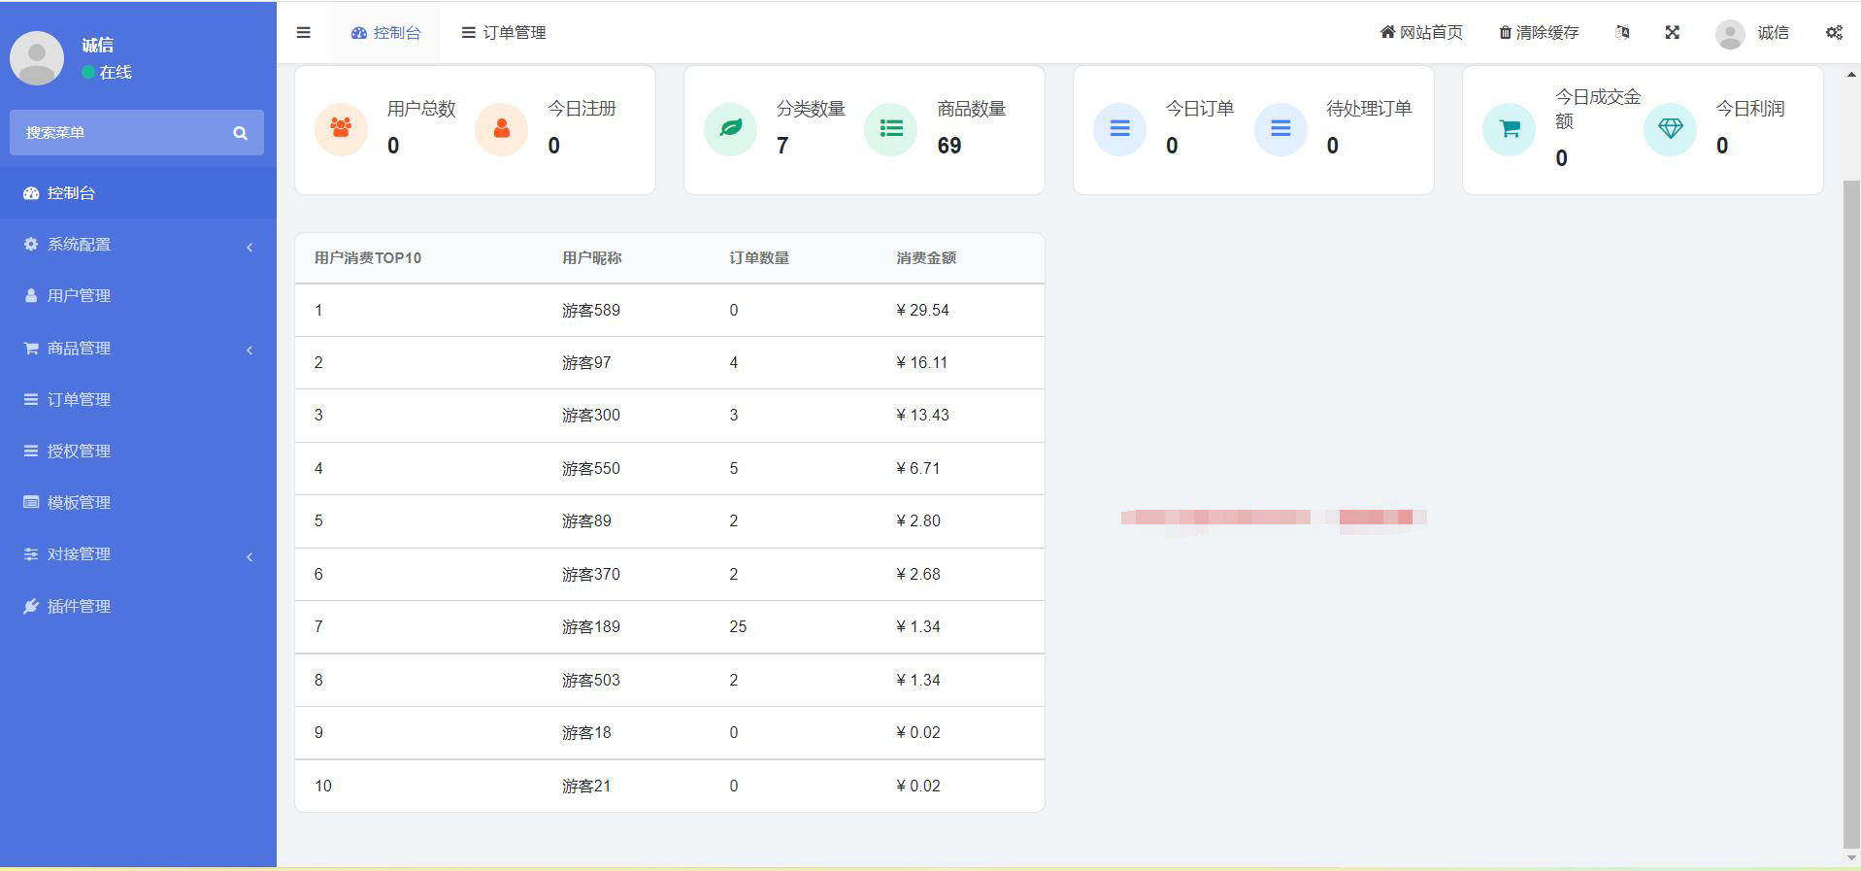Click the 对接管理 sliders icon in sidebar

point(31,553)
